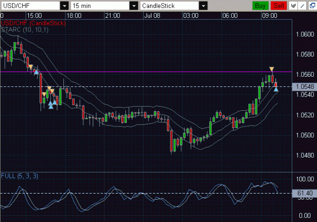
Task: Click the 21:00 time axis label
Action: [x=113, y=16]
